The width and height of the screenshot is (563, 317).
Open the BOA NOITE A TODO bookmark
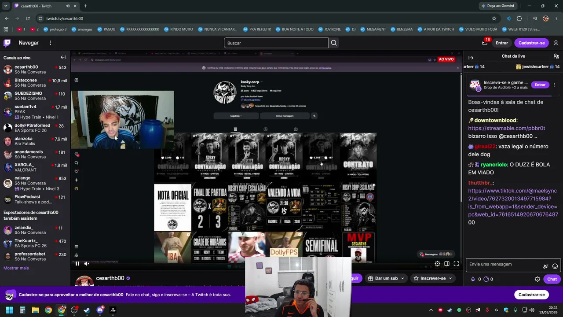click(x=294, y=29)
